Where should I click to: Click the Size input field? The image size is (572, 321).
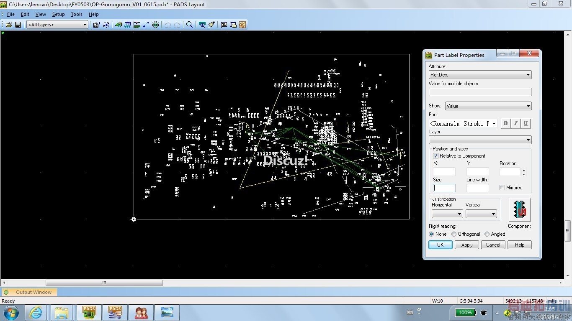(444, 188)
